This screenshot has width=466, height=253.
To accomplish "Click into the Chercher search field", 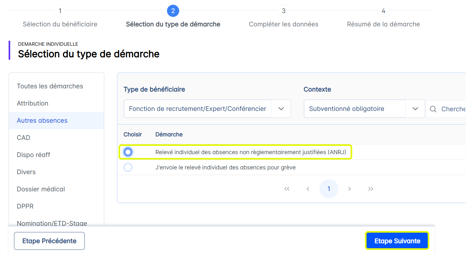I will [x=453, y=109].
